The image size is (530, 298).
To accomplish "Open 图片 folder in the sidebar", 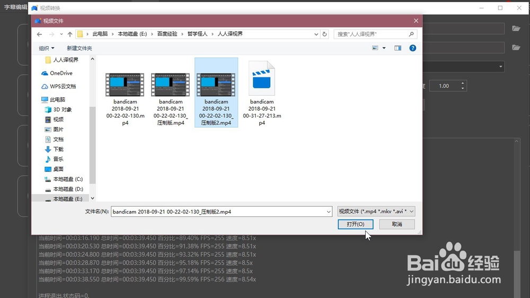I will coord(54,129).
